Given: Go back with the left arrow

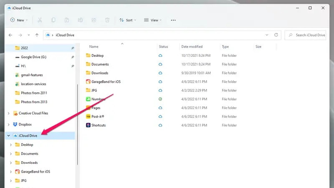Looking at the screenshot, I should click(x=10, y=35).
